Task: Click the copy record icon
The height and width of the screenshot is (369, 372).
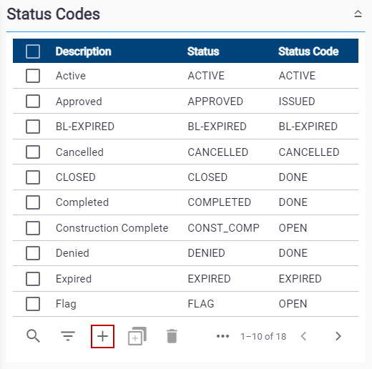Action: click(x=137, y=336)
